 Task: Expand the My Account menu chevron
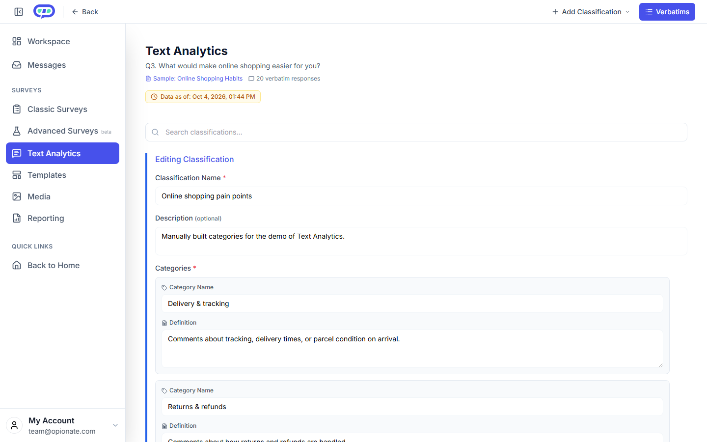115,425
